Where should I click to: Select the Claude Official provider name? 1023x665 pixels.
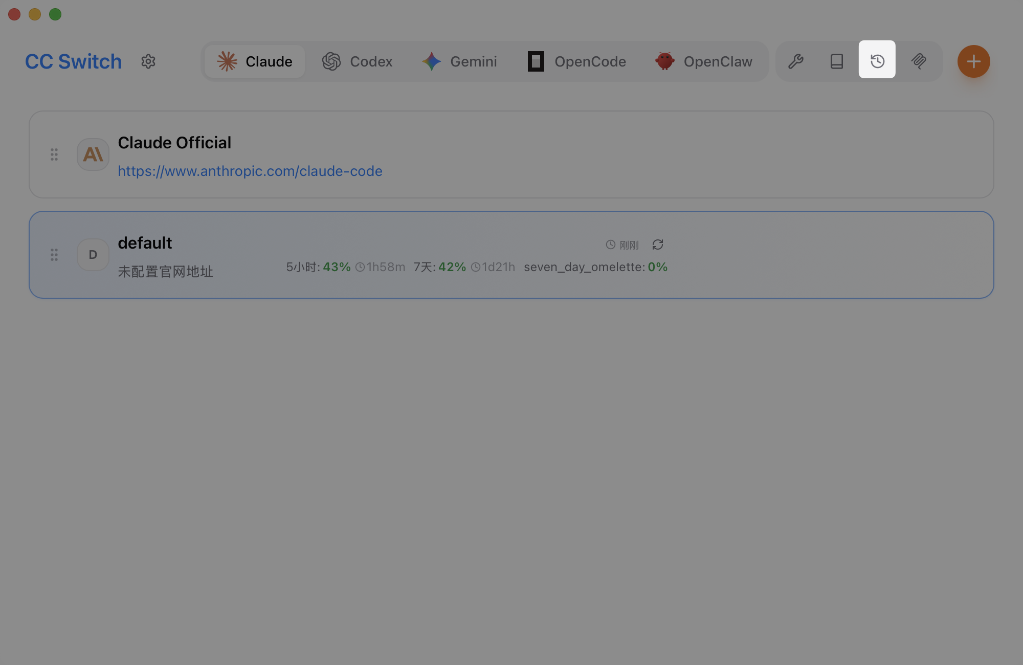174,143
